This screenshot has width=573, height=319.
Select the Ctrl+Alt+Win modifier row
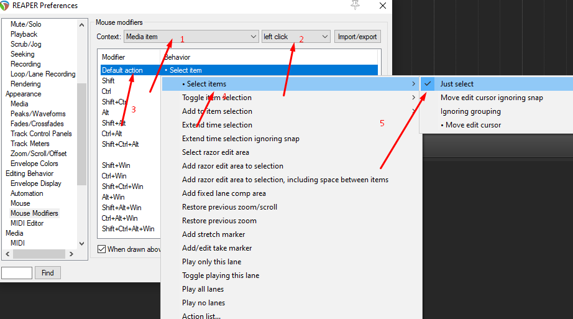120,218
